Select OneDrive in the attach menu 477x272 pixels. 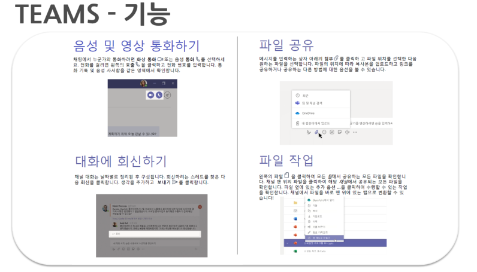321,113
